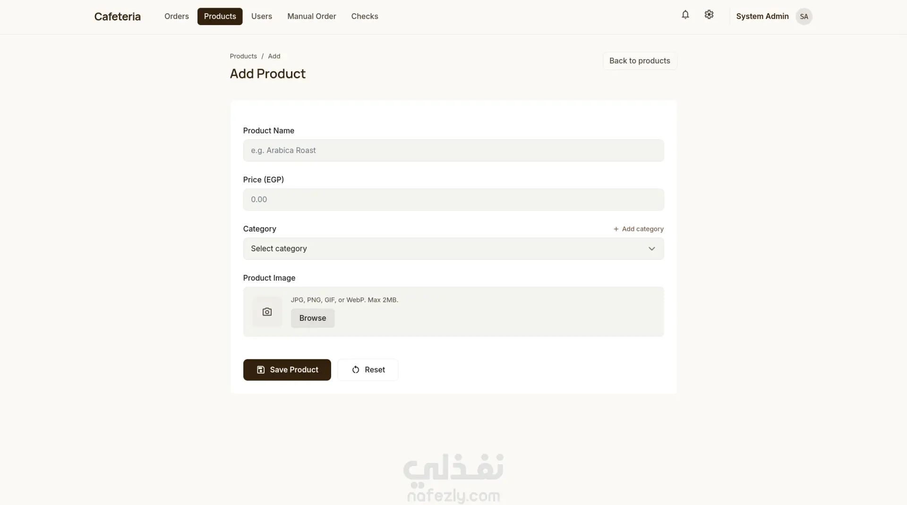Click the Back to products button
Image resolution: width=907 pixels, height=505 pixels.
tap(640, 61)
